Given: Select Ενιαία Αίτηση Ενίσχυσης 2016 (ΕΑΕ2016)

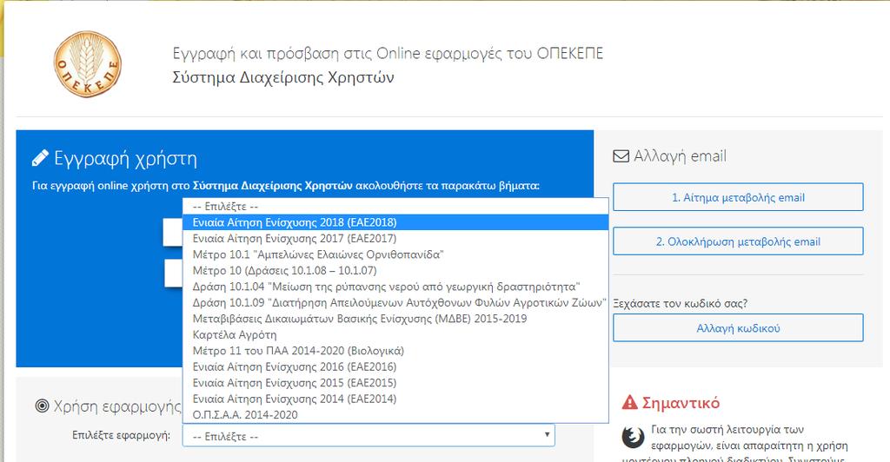Looking at the screenshot, I should tap(395, 366).
